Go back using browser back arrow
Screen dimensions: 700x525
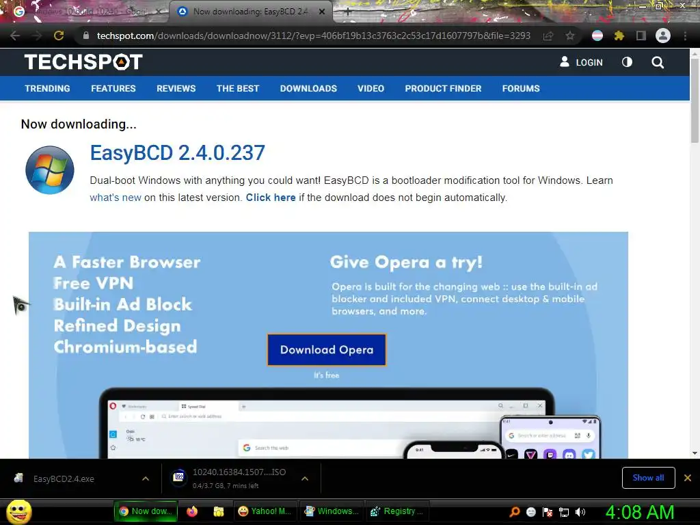point(15,36)
